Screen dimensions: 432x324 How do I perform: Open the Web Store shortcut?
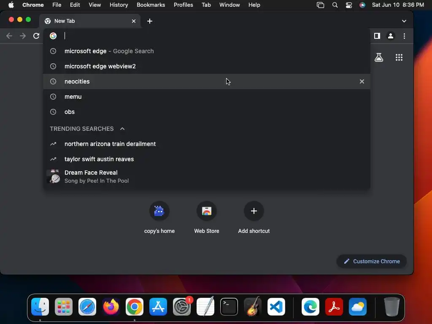coord(207,217)
